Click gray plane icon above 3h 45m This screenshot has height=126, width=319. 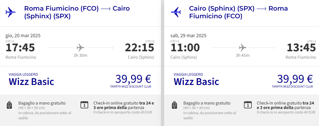[x=242, y=48]
